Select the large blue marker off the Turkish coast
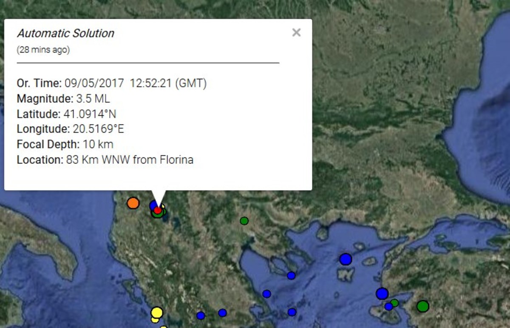Screen dimensions: 510x328 (x=382, y=294)
